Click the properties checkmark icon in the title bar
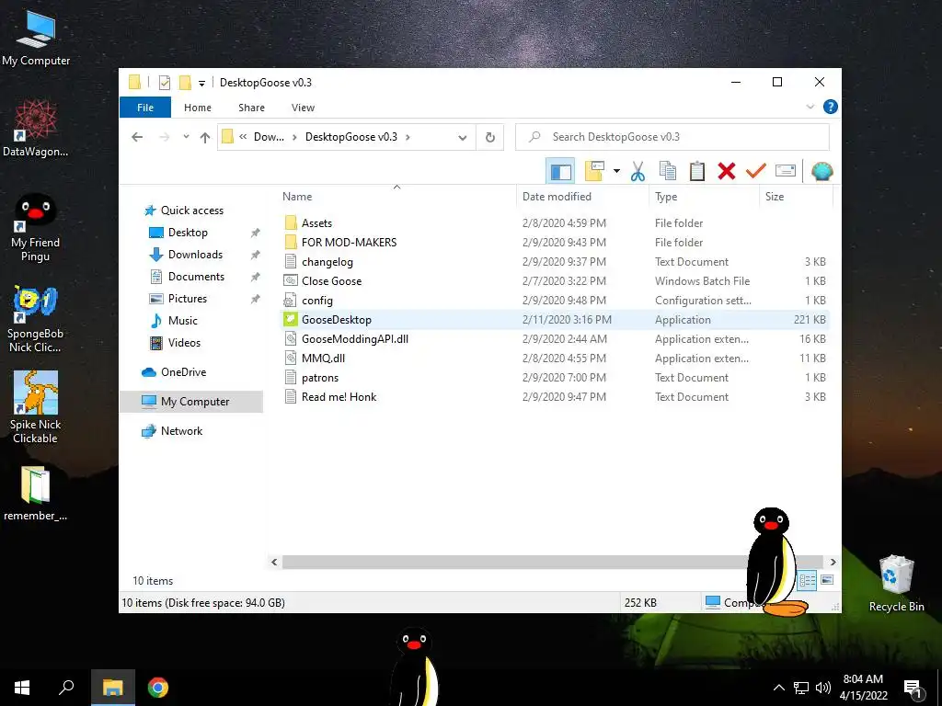The height and width of the screenshot is (706, 942). coord(164,82)
